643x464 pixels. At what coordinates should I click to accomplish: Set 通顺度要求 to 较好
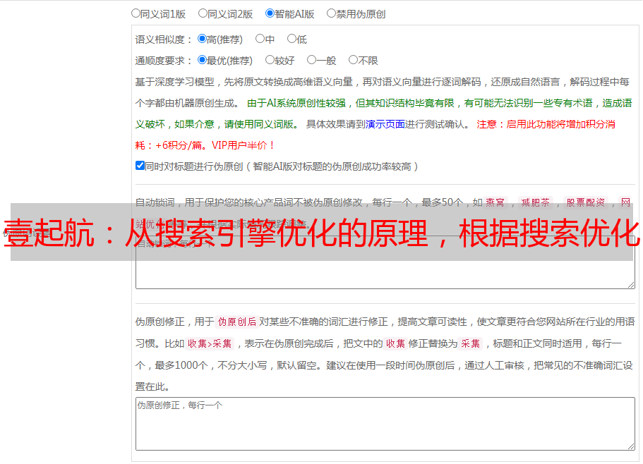coord(270,60)
